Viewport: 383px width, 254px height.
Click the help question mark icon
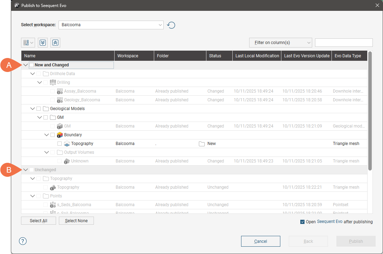[x=23, y=241]
